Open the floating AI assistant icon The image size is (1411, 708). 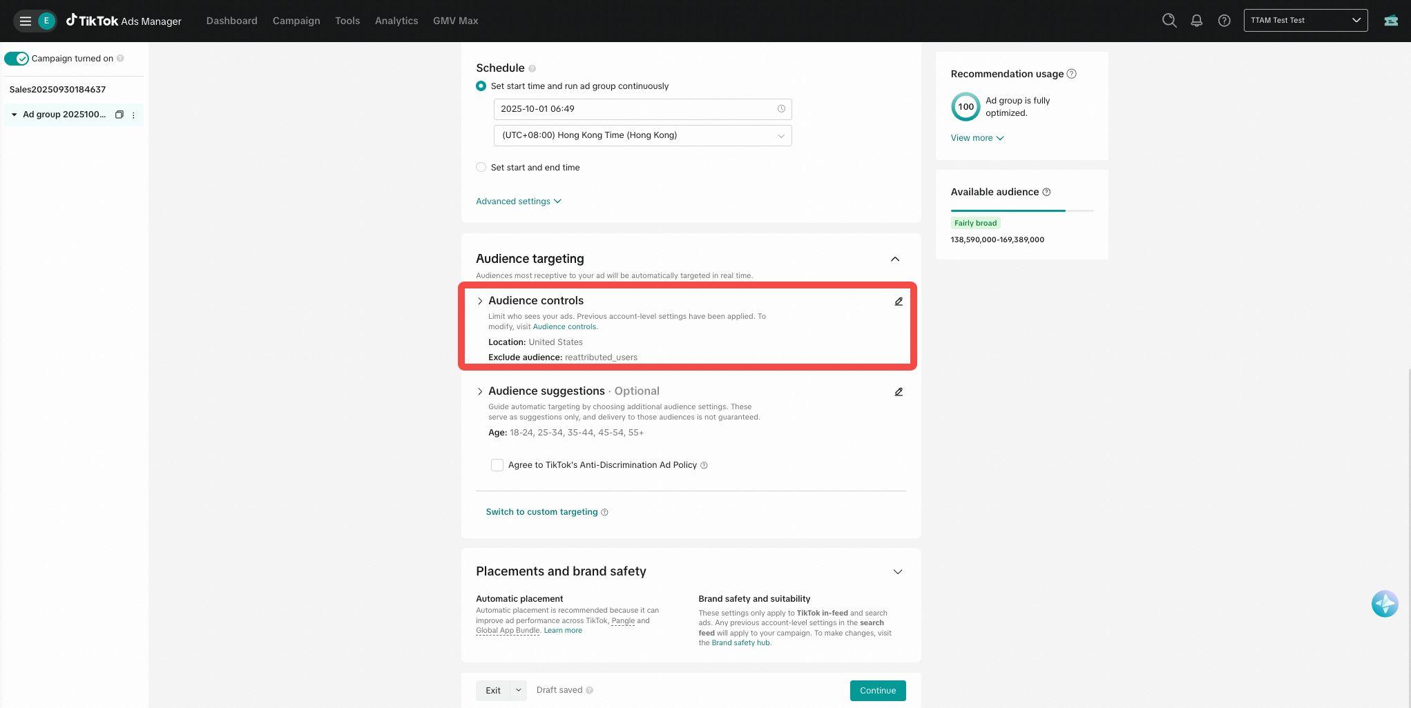point(1384,604)
